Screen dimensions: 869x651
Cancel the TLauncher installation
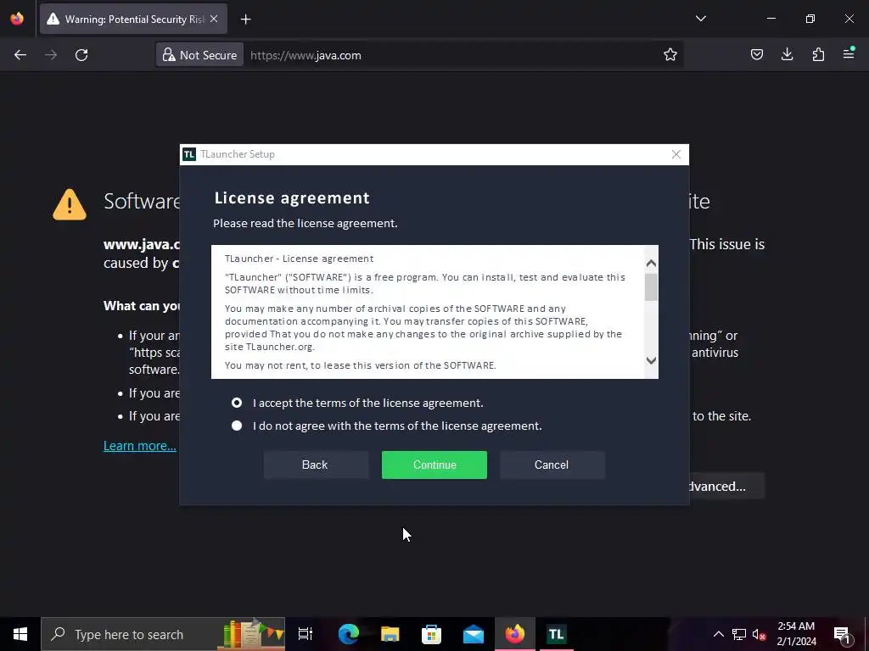pos(552,465)
